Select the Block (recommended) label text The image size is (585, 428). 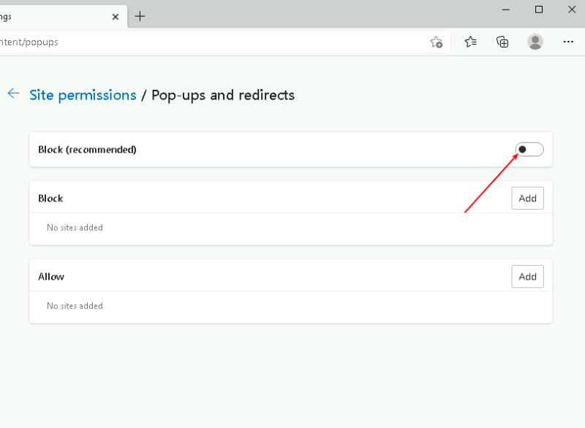click(x=87, y=150)
